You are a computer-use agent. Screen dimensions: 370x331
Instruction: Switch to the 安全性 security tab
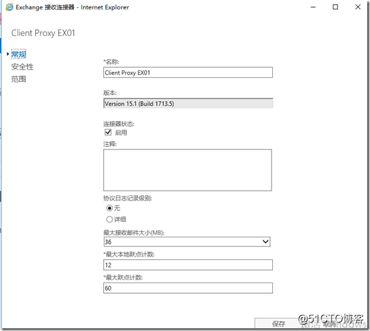[x=23, y=66]
